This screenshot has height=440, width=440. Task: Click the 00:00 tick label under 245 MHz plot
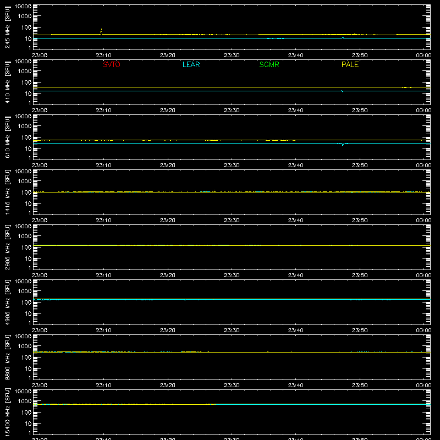point(424,56)
